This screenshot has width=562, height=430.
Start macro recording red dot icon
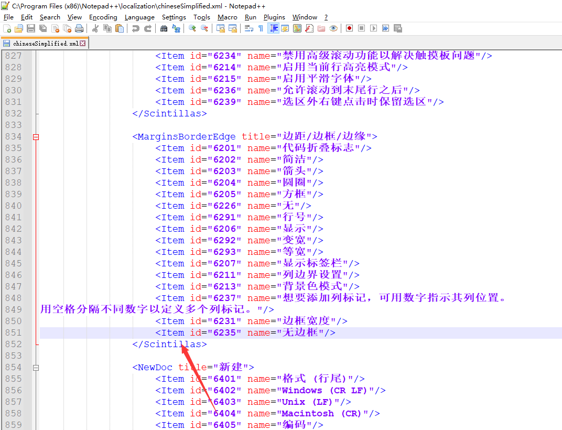(x=350, y=28)
